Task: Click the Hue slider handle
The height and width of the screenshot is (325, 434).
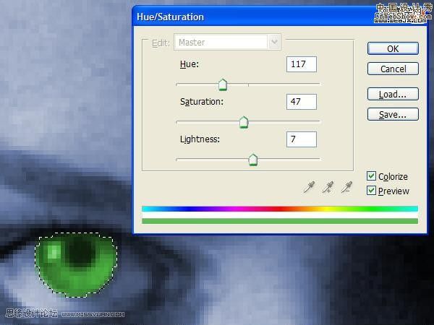Action: pos(223,84)
